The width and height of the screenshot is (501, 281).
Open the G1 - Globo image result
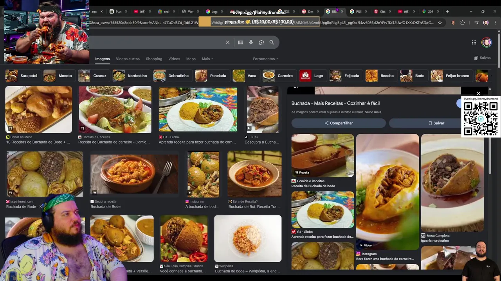[198, 110]
